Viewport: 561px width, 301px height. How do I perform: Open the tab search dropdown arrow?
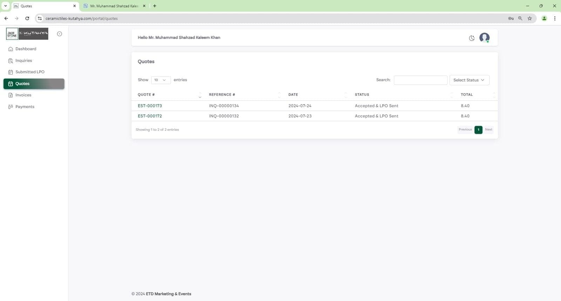5,6
